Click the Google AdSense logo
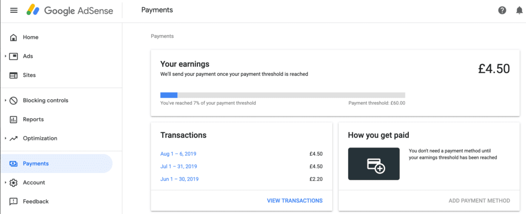This screenshot has width=526, height=214. (x=70, y=10)
